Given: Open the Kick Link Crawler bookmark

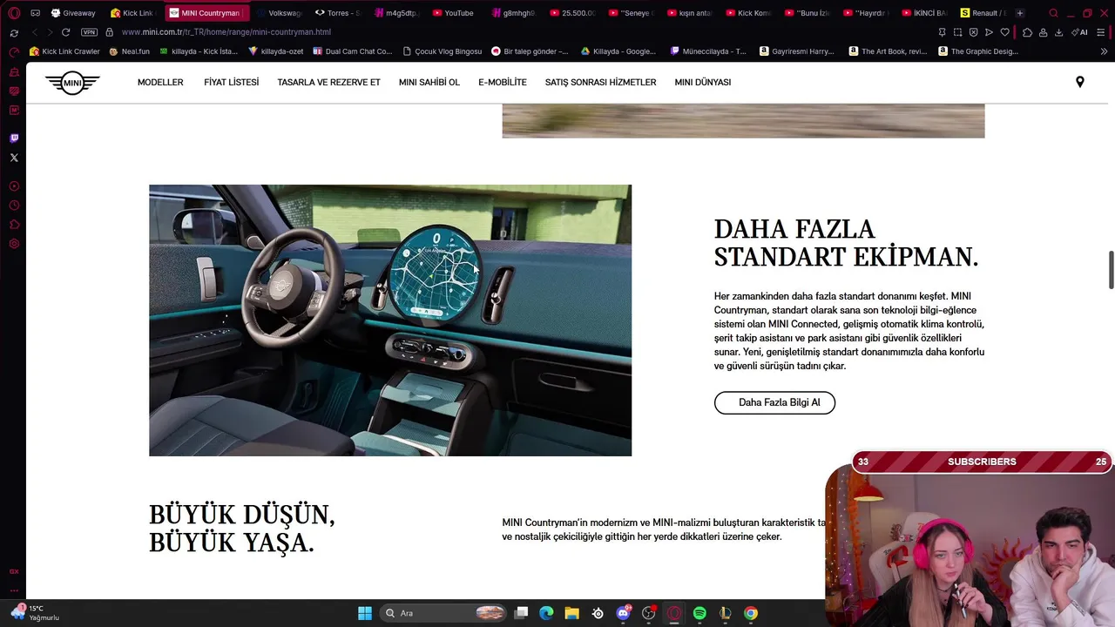Looking at the screenshot, I should click(64, 51).
